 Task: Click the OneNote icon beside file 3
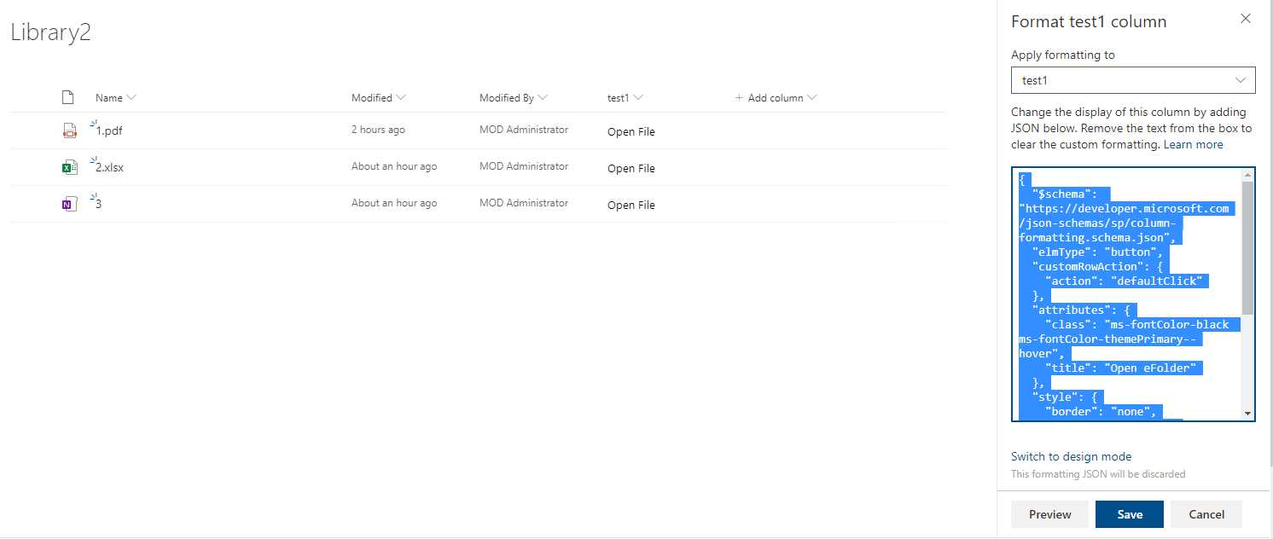(69, 204)
